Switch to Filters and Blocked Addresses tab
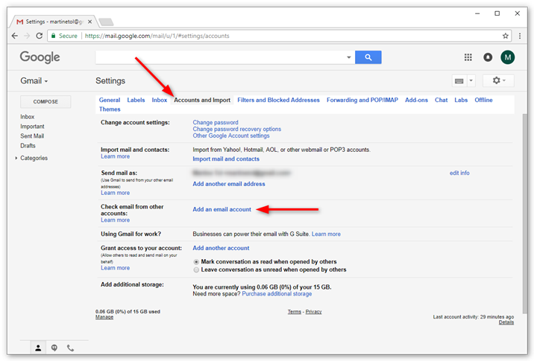This screenshot has height=361, width=534. [x=278, y=100]
